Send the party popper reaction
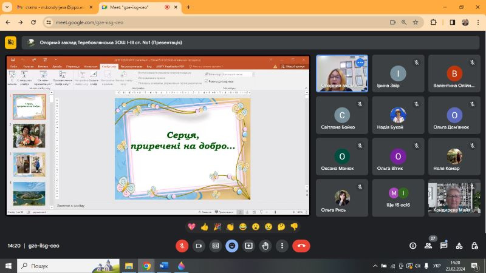The height and width of the screenshot is (273, 486). (217, 227)
